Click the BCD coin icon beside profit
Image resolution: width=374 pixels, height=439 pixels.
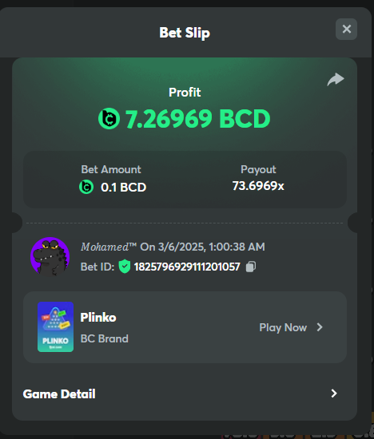point(109,118)
